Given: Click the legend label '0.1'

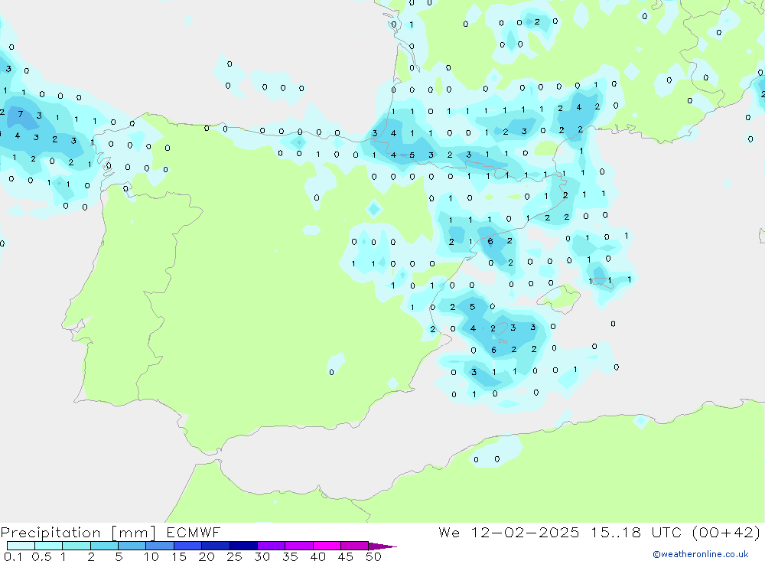Looking at the screenshot, I should click(x=13, y=556).
